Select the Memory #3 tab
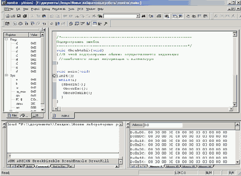 click(189, 167)
